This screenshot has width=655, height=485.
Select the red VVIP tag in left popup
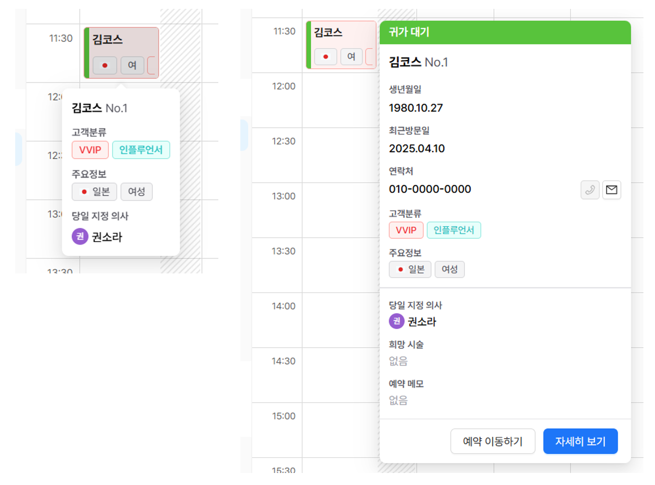pos(90,150)
